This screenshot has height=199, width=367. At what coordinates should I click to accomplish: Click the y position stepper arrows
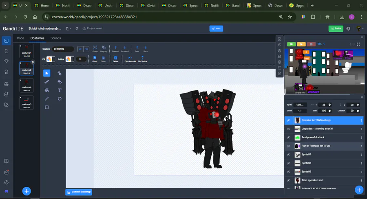[358, 105]
